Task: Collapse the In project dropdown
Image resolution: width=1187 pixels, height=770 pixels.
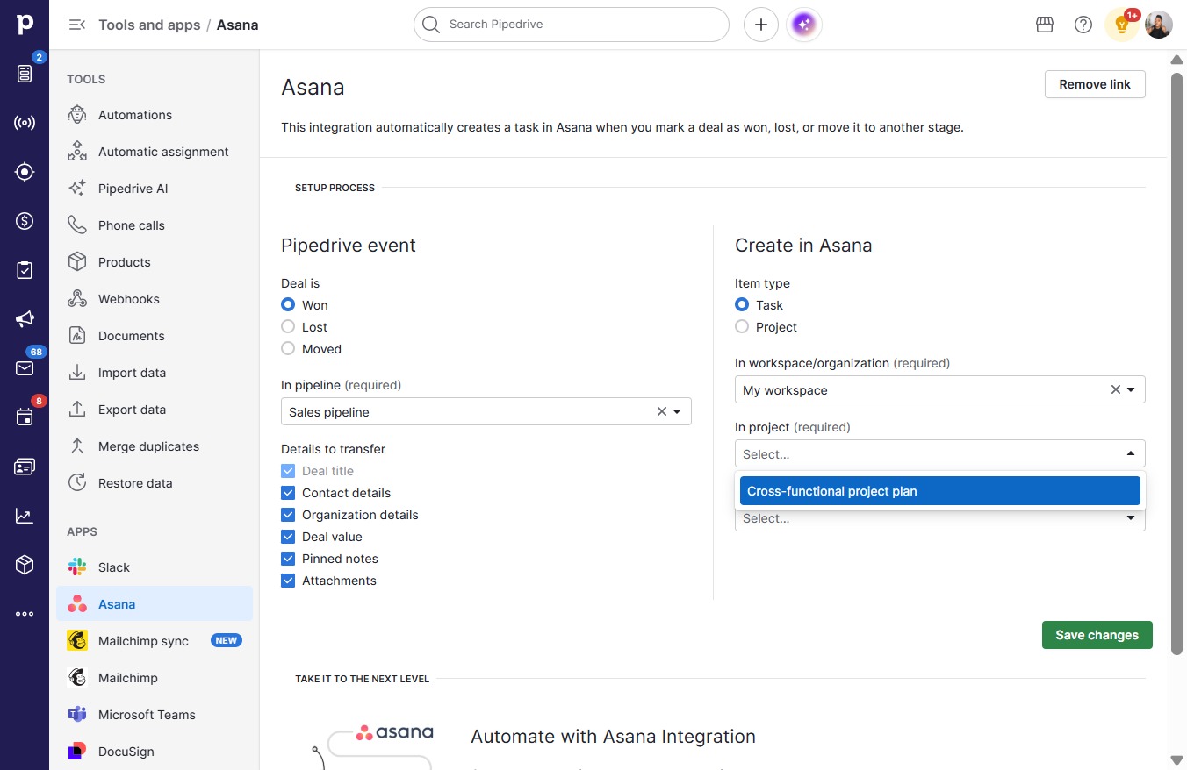Action: point(1131,454)
